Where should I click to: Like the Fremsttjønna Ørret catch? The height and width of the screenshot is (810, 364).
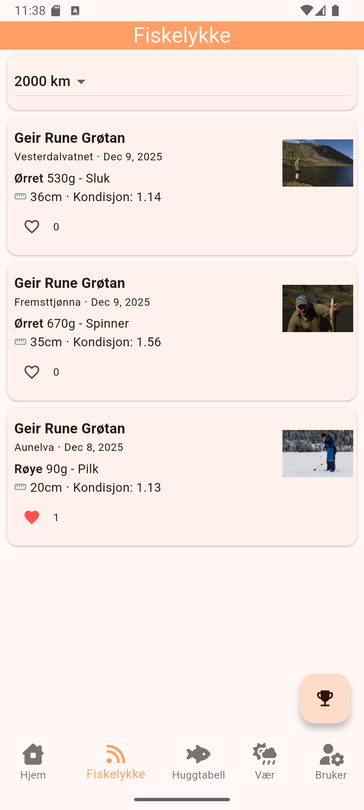[32, 372]
